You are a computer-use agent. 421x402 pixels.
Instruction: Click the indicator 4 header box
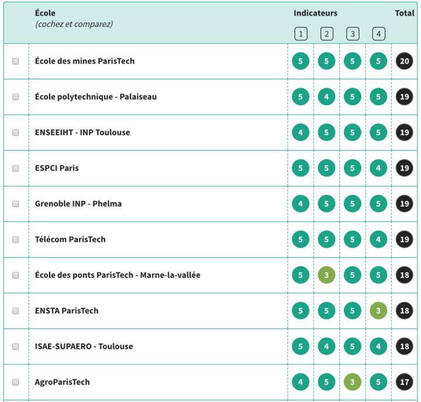[378, 34]
